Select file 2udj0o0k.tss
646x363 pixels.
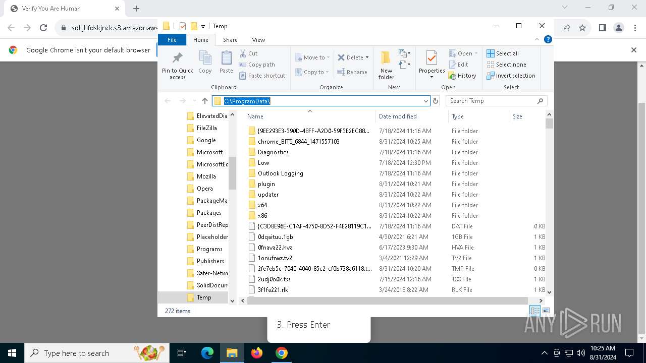click(x=396, y=279)
